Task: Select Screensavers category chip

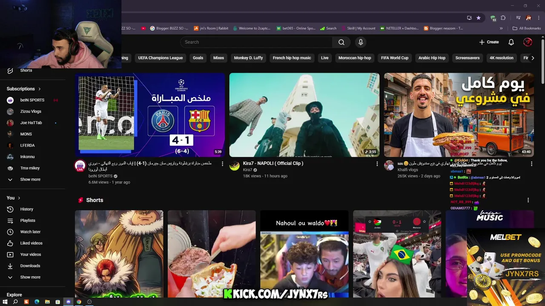Action: (468, 58)
